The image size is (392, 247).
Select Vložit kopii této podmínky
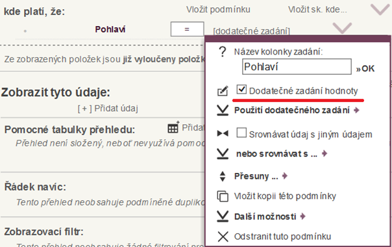point(285,196)
